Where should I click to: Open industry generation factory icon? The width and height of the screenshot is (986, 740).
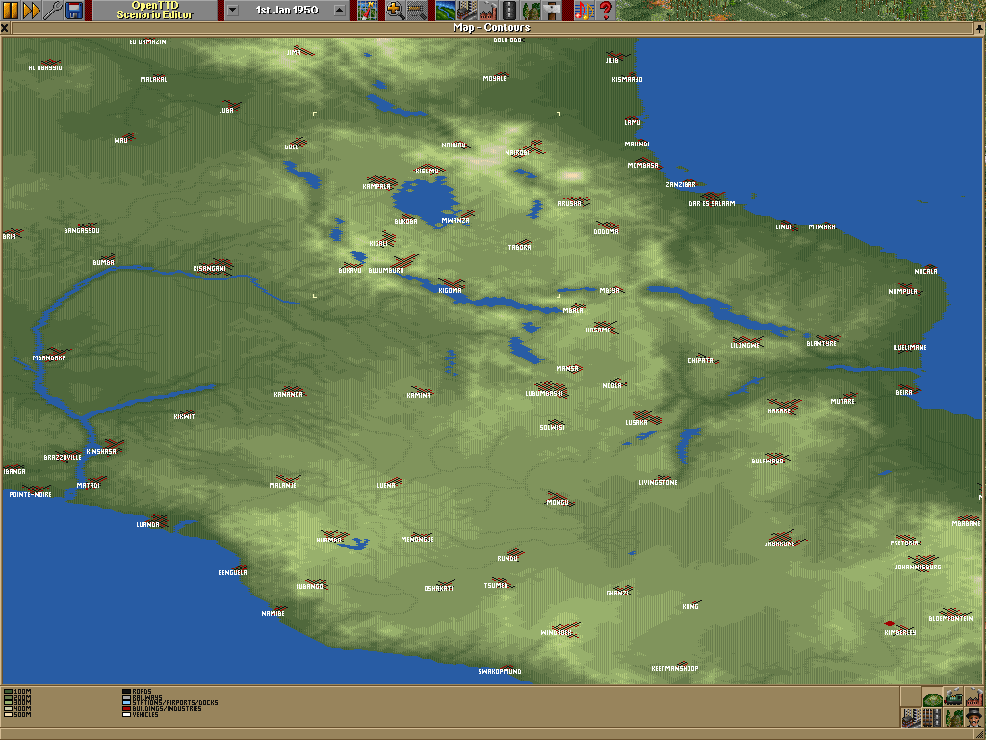point(488,10)
